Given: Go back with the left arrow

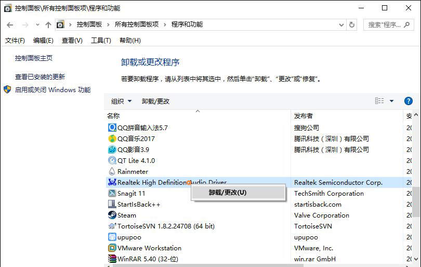Looking at the screenshot, I should coord(10,25).
